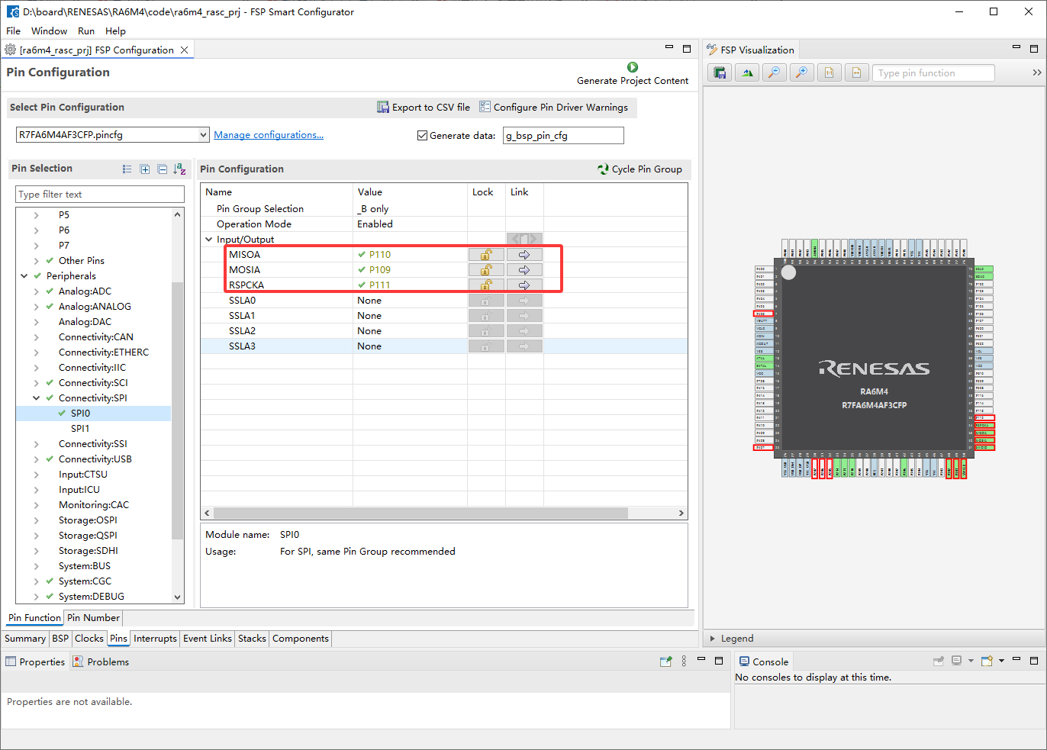1047x750 pixels.
Task: Click Export to CSV file
Action: [x=424, y=107]
